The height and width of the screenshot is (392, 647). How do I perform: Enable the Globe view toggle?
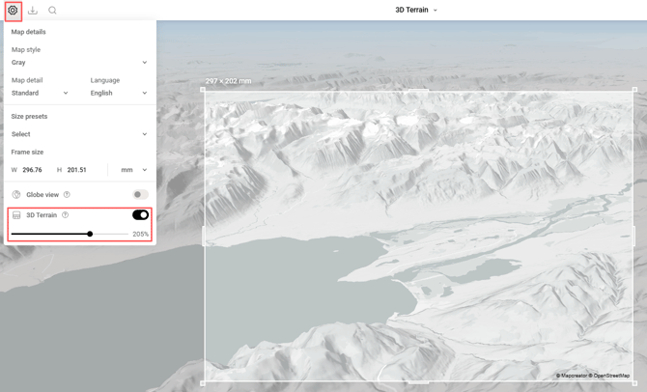tap(140, 195)
